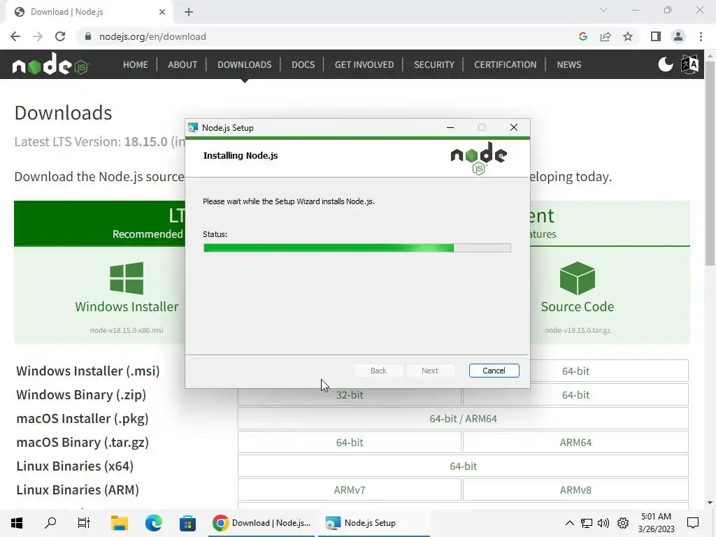
Task: Open a new browser tab
Action: click(x=189, y=12)
